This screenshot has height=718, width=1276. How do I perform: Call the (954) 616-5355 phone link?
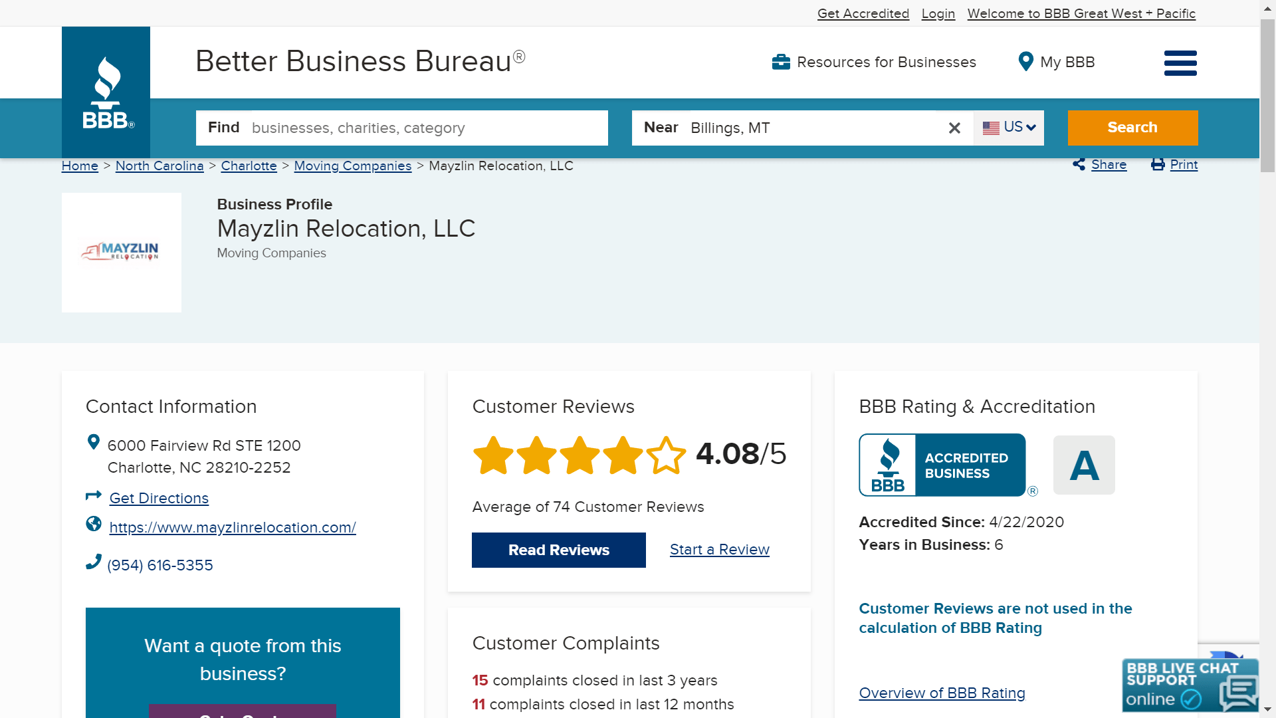pos(160,565)
